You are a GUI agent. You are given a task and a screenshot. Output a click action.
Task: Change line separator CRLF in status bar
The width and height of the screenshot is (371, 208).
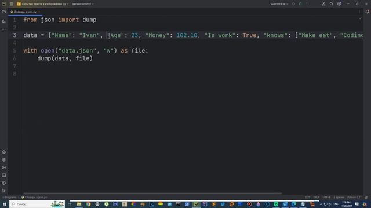(317, 198)
